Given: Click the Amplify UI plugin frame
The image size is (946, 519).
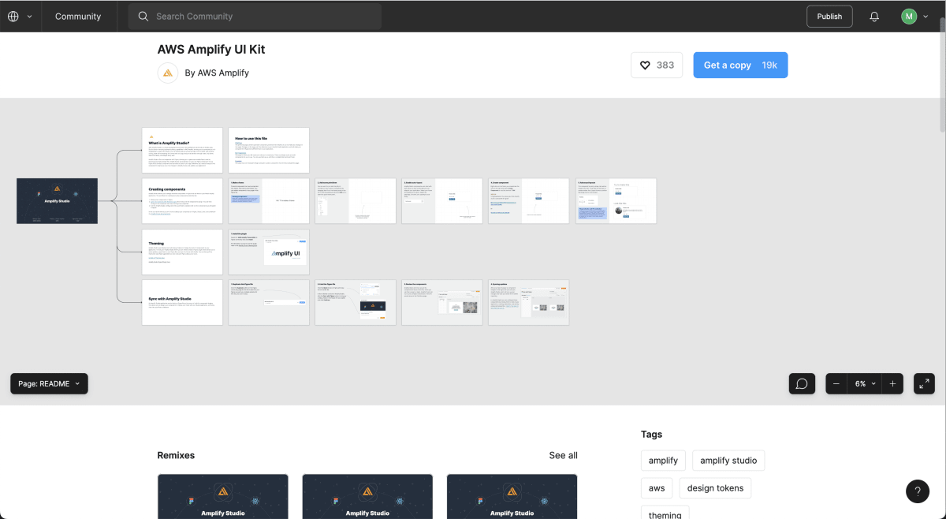Looking at the screenshot, I should coord(269,252).
